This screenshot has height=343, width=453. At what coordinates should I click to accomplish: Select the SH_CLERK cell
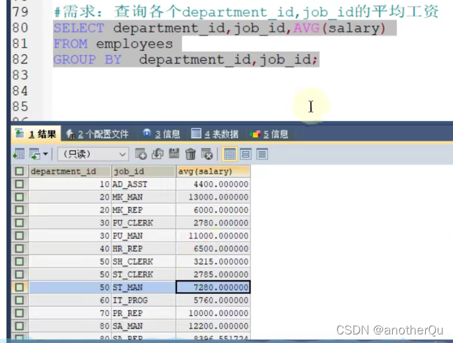tap(143, 262)
